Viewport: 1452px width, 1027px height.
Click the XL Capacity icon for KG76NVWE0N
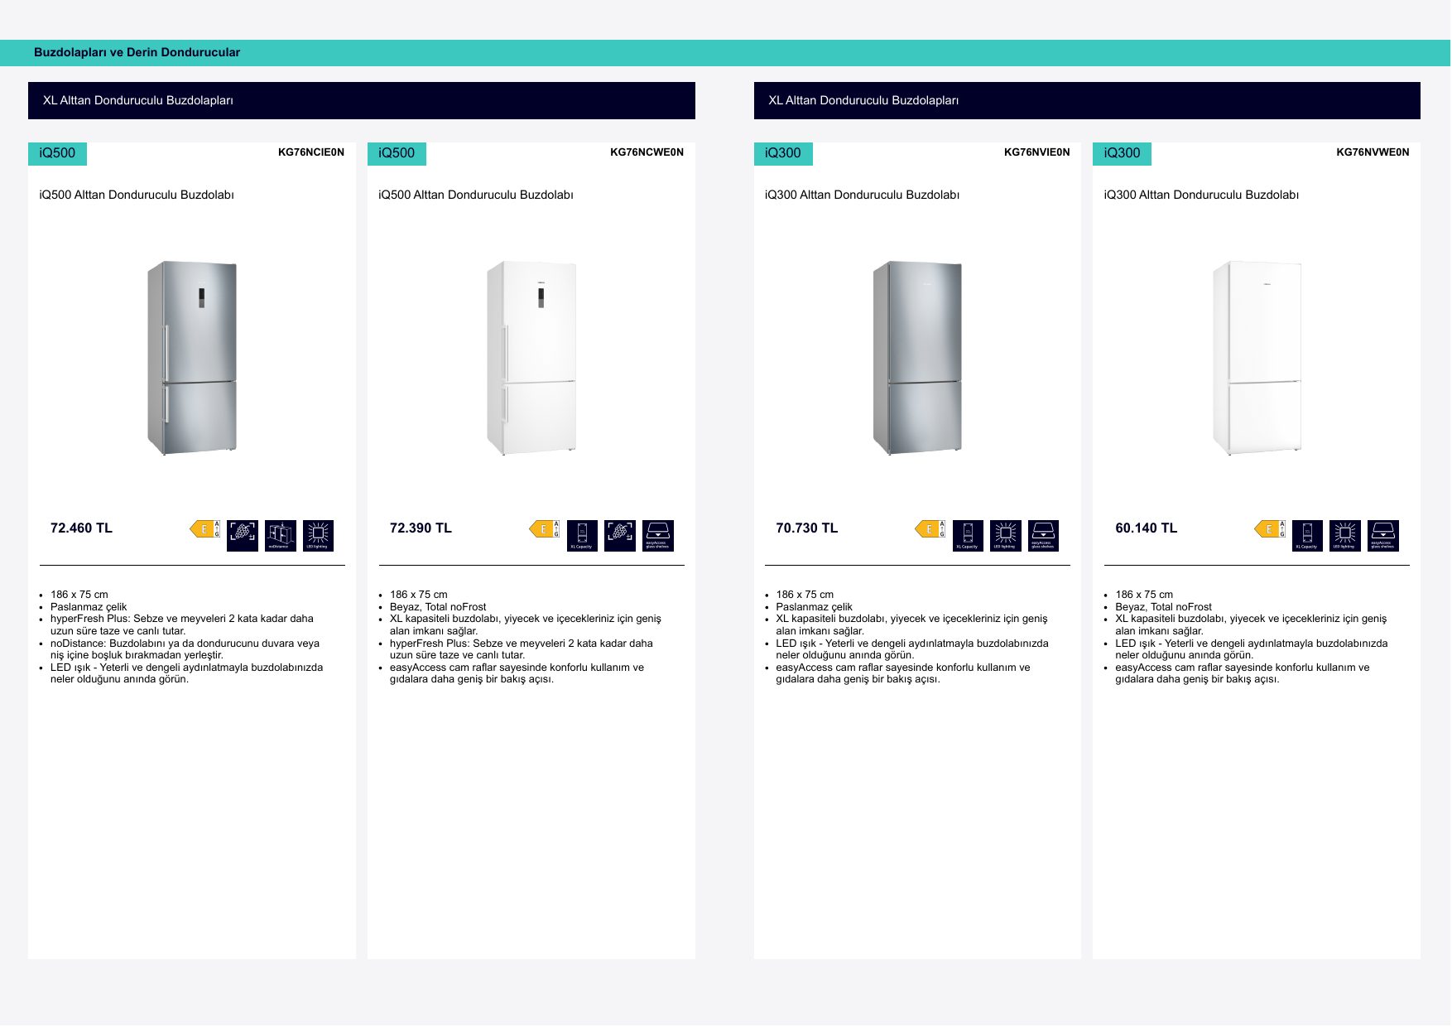point(1307,536)
